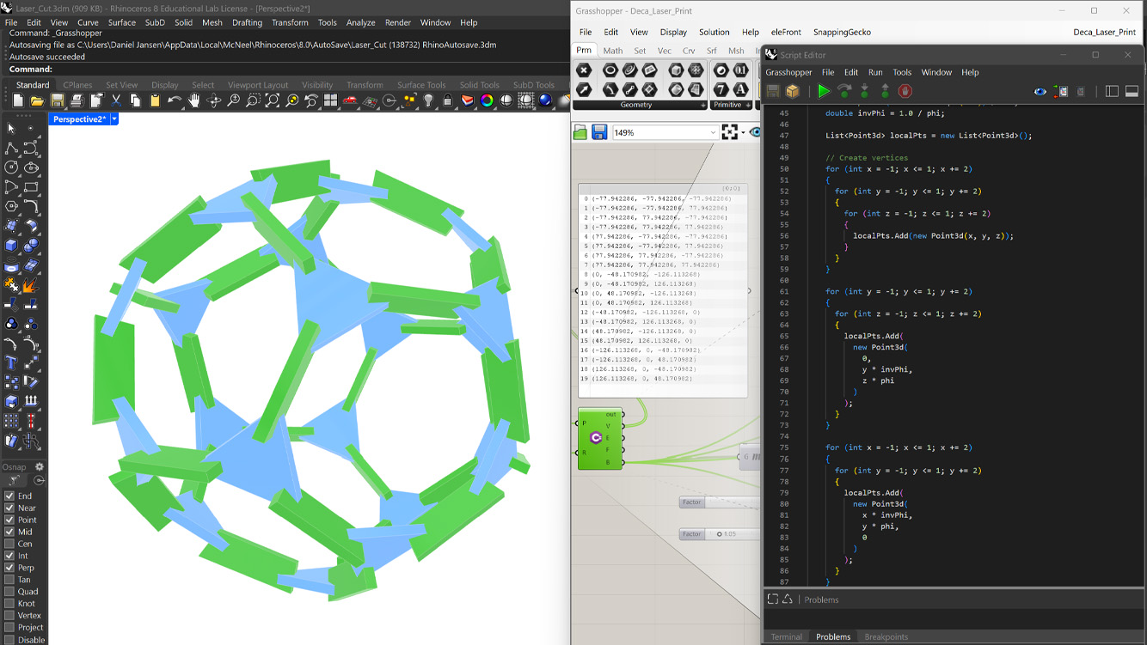The width and height of the screenshot is (1147, 645).
Task: Select the Pan hand tool in Rhino
Action: [194, 100]
